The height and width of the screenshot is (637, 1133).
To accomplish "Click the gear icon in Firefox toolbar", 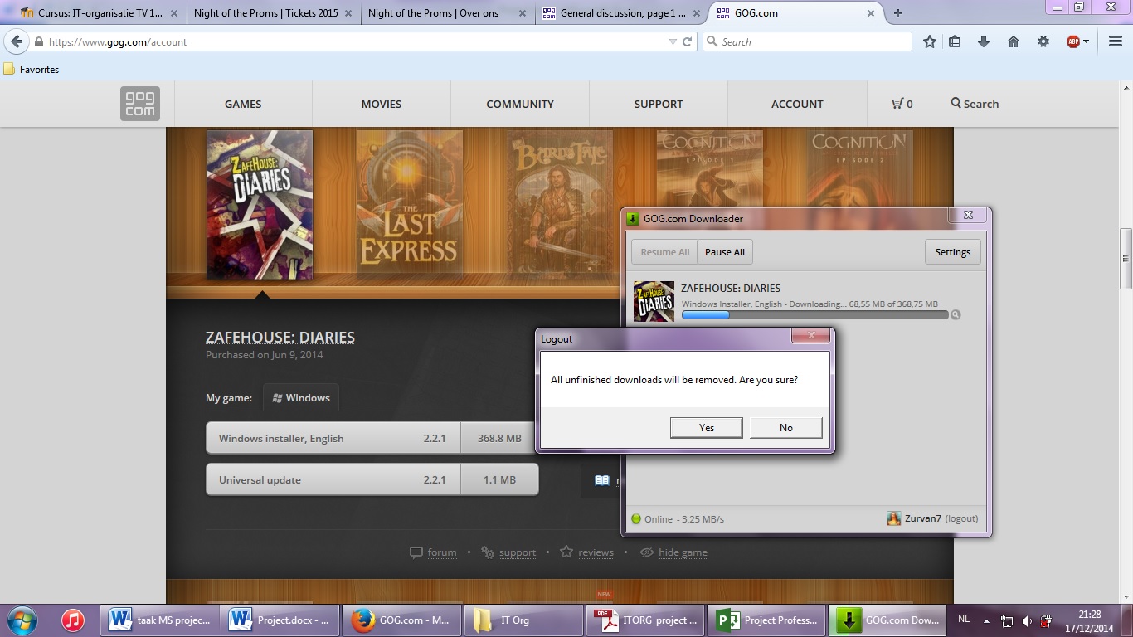I will [x=1043, y=41].
